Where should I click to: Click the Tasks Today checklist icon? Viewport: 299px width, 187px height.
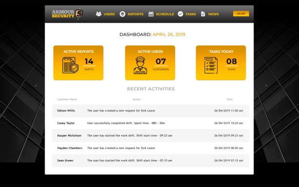tap(211, 65)
